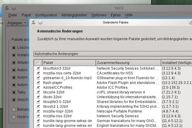Toggle the Tabu checkbox
192x128 pixels.
[14, 92]
